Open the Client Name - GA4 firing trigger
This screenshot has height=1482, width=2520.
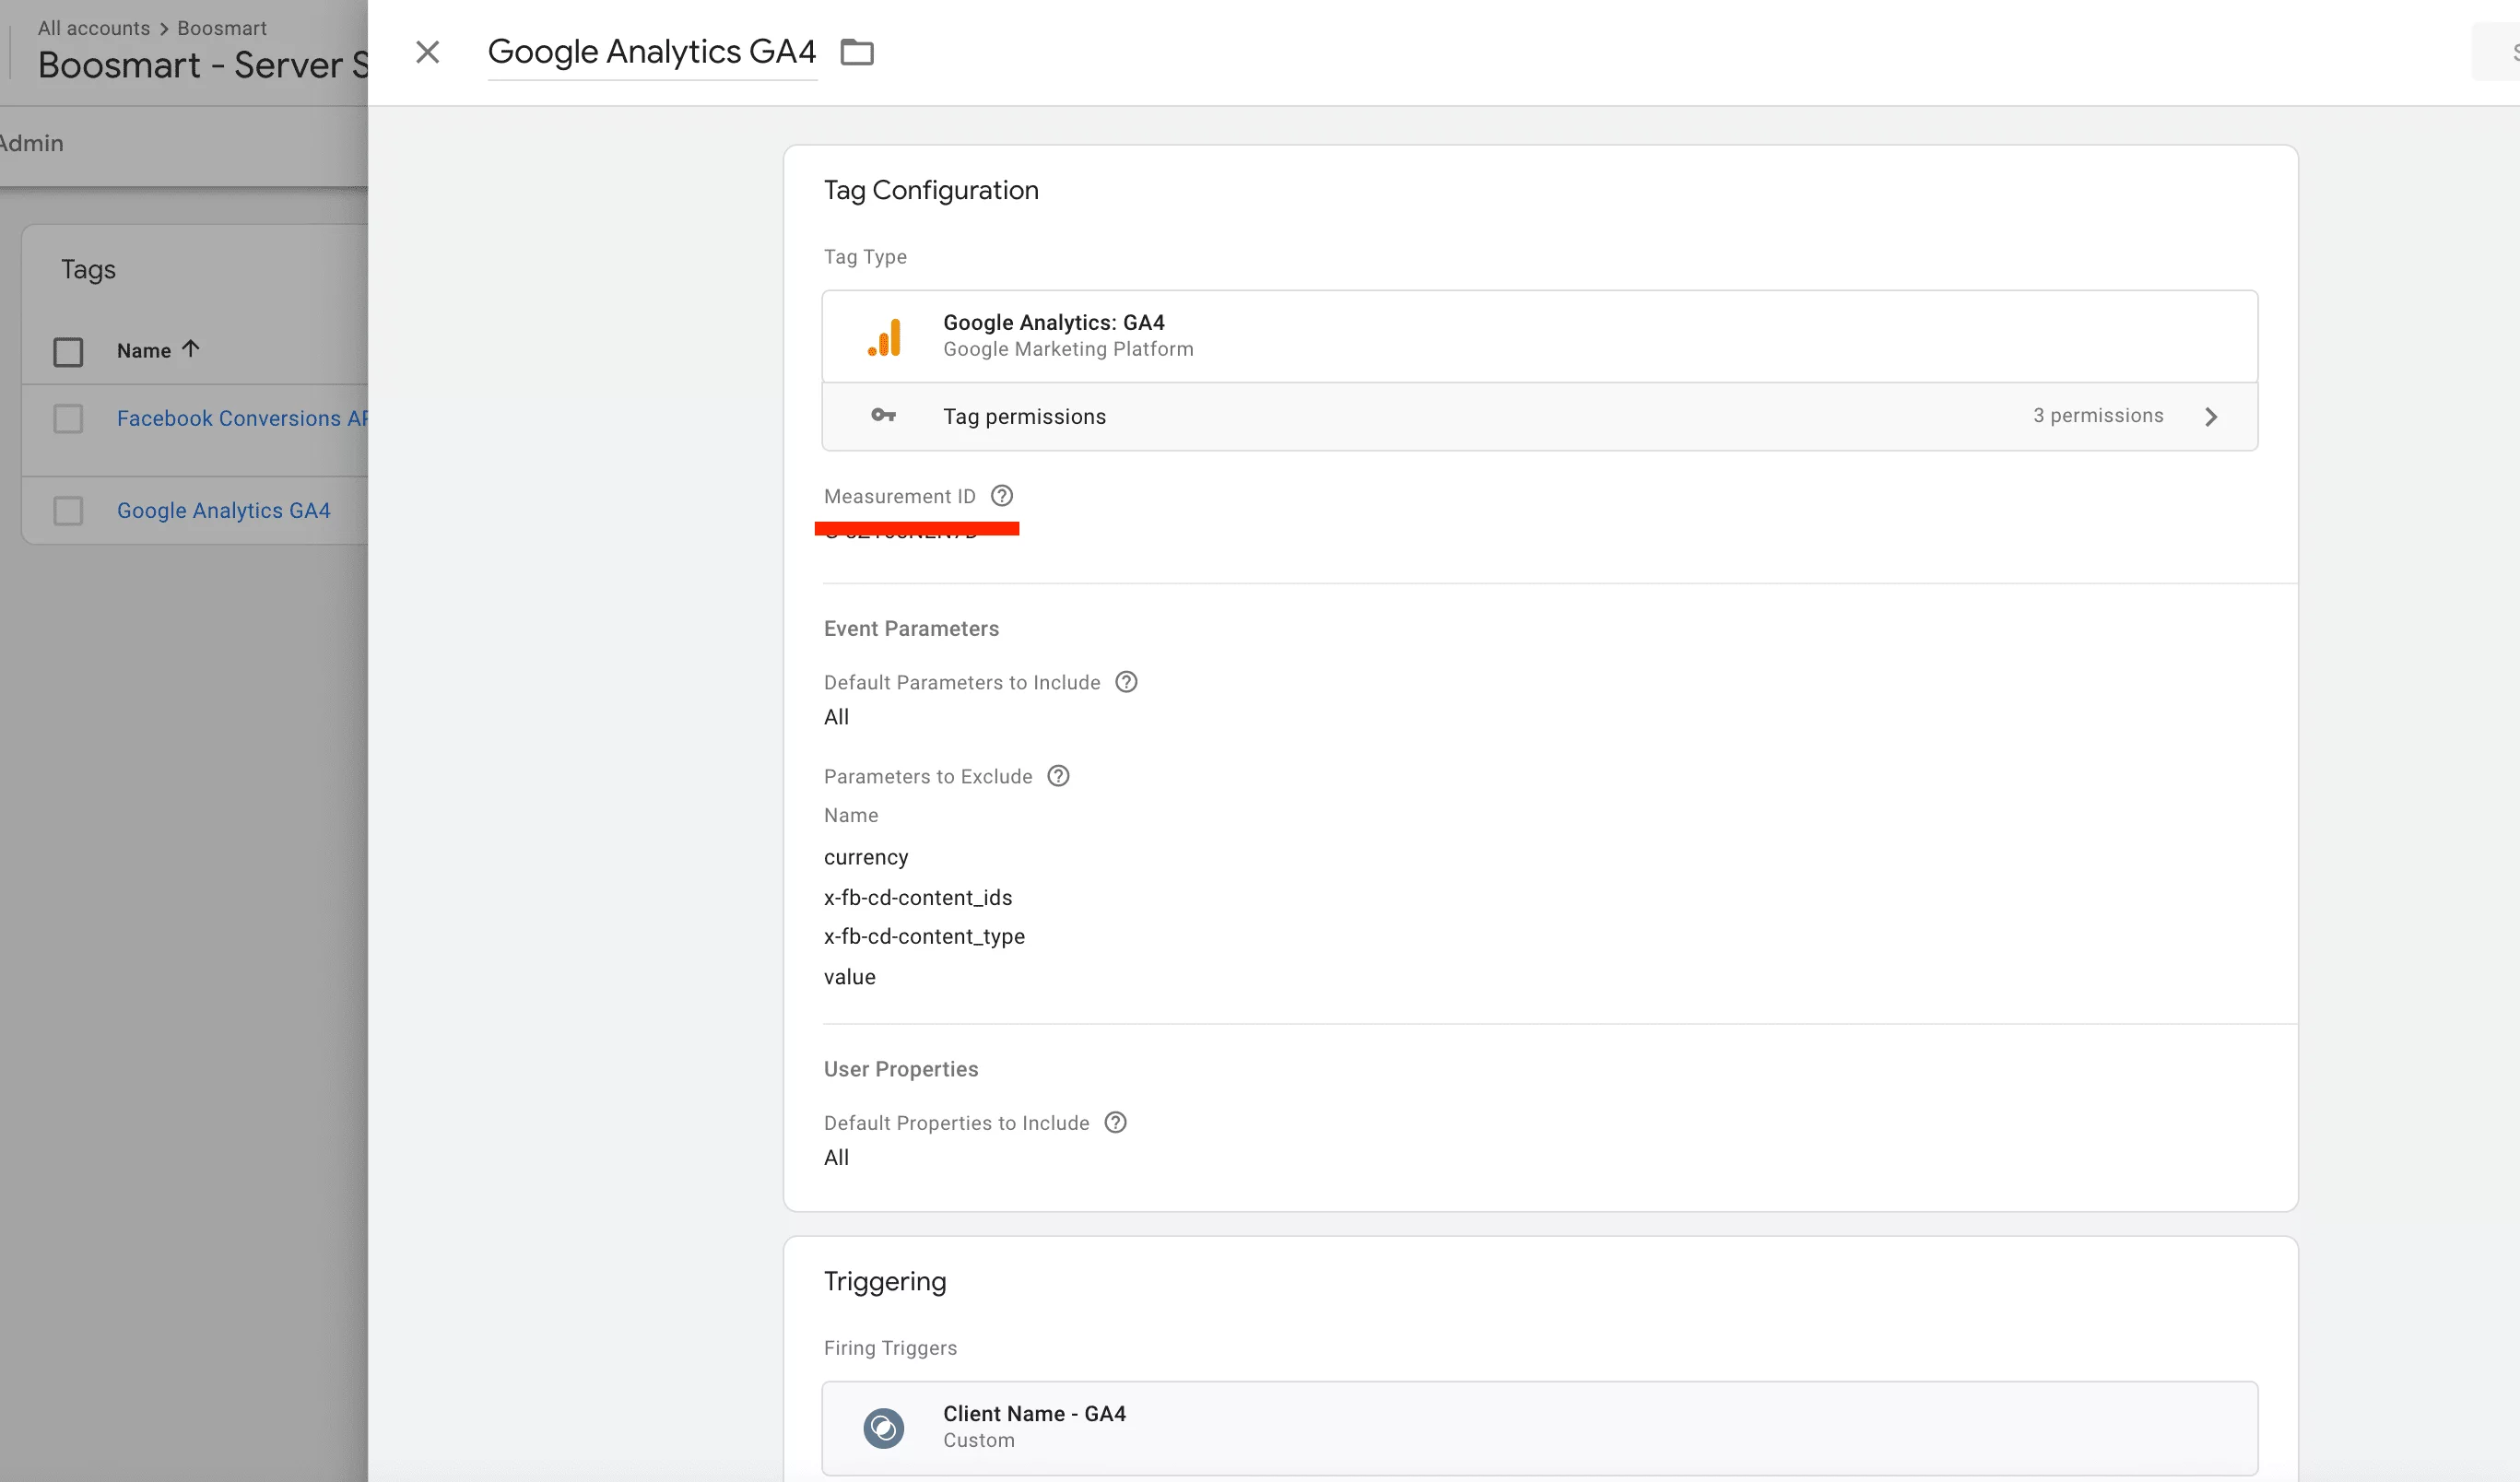pyautogui.click(x=1539, y=1427)
